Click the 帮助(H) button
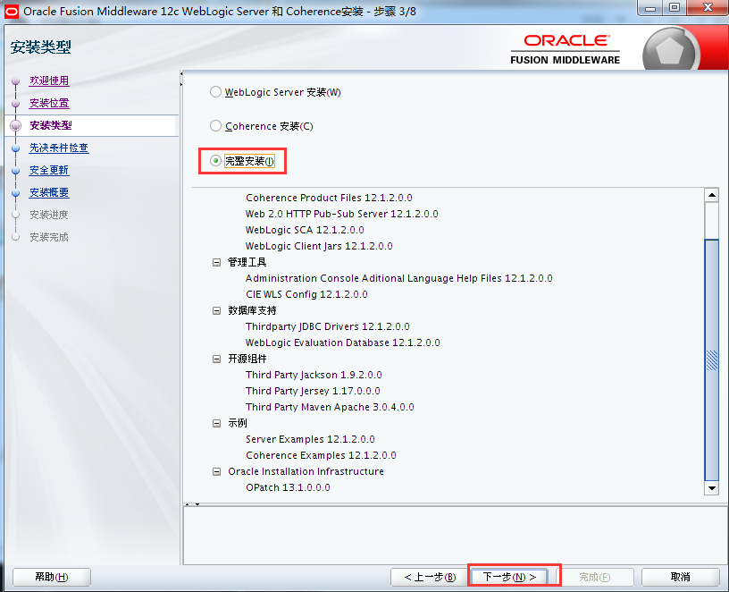The height and width of the screenshot is (592, 729). 52,577
